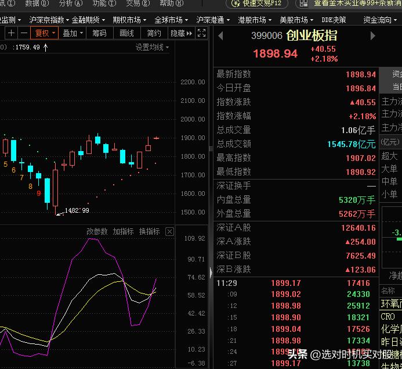Select the 画线 drawing tool
Viewport: 402px width, 369px height.
pyautogui.click(x=126, y=33)
